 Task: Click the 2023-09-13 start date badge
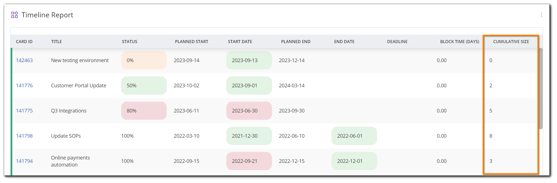pos(249,60)
